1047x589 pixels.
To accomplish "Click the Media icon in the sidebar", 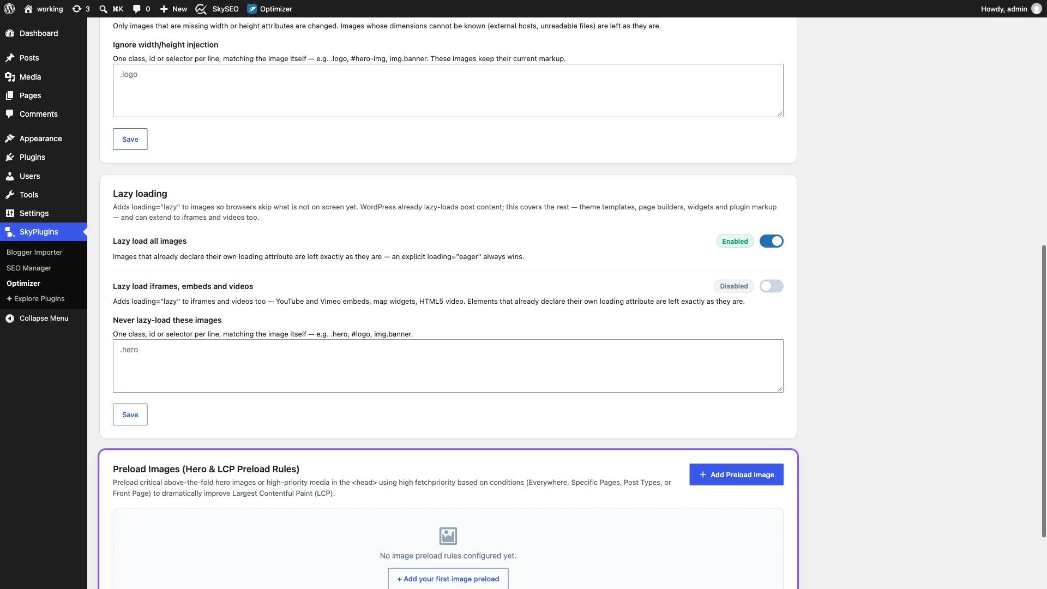I will point(10,77).
